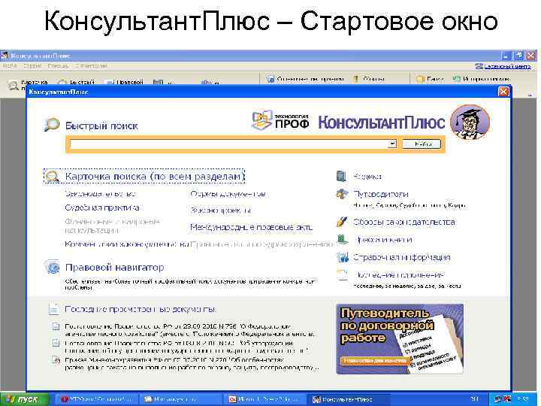Click the Быстрый поиск magnifier icon

click(52, 125)
